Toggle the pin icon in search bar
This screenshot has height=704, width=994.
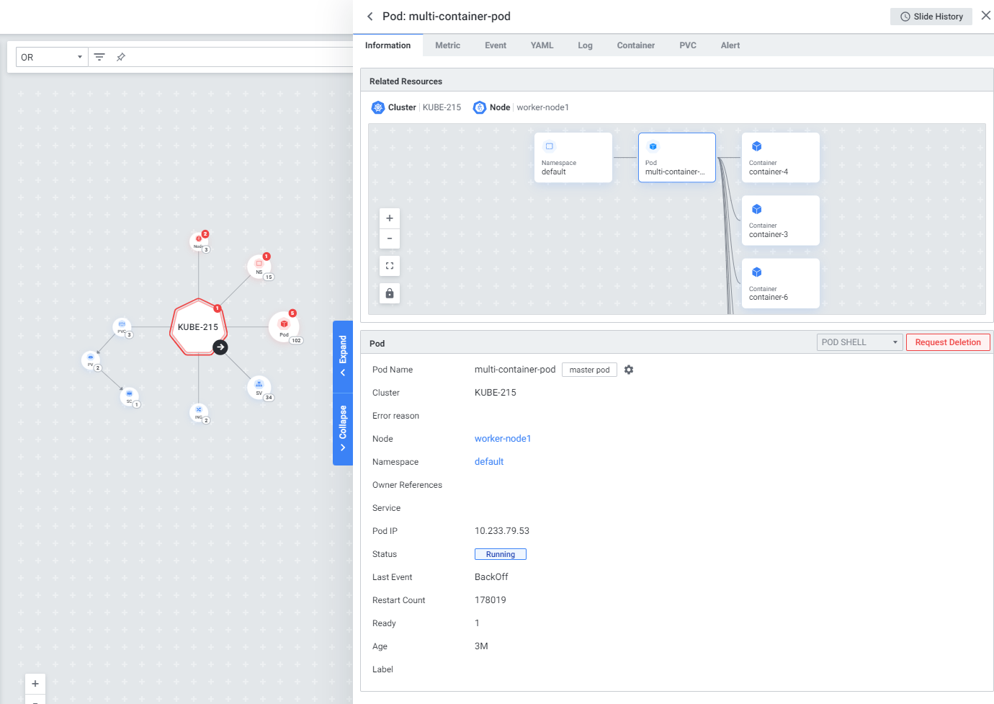tap(121, 57)
